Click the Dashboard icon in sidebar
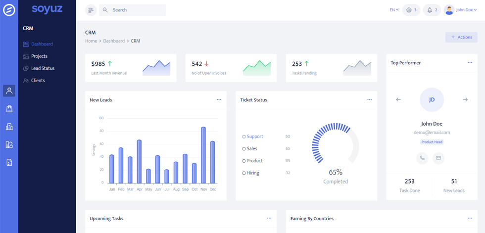 pyautogui.click(x=26, y=44)
